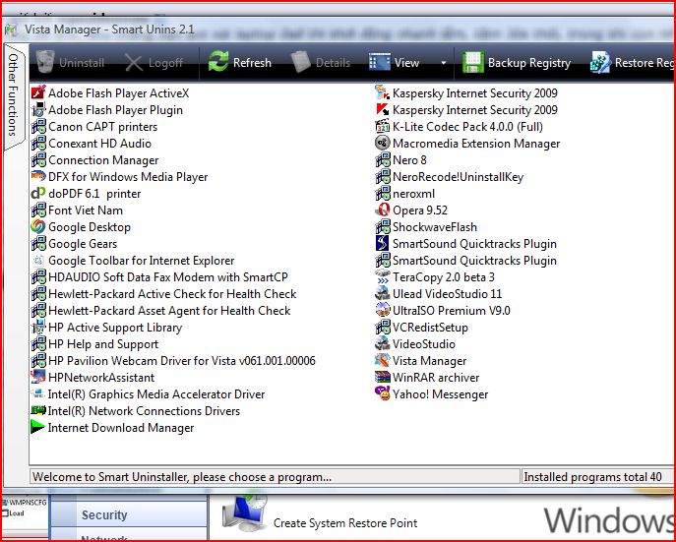Image resolution: width=676 pixels, height=542 pixels.
Task: Select K-Lite Codec Pack 4.0.0 entry
Action: click(x=466, y=127)
